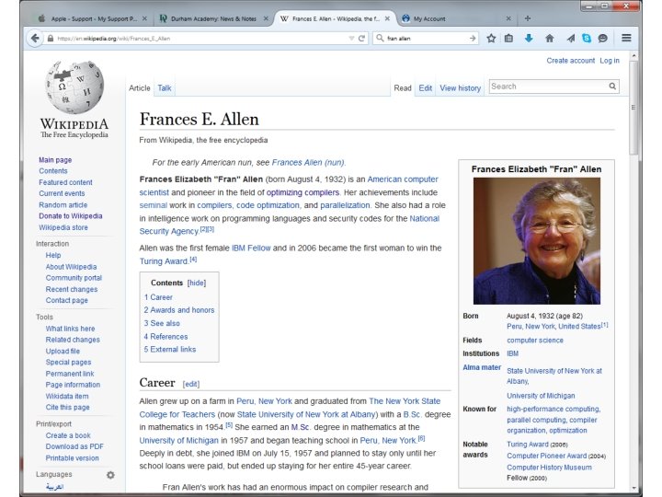Open the Talk tab

point(165,88)
